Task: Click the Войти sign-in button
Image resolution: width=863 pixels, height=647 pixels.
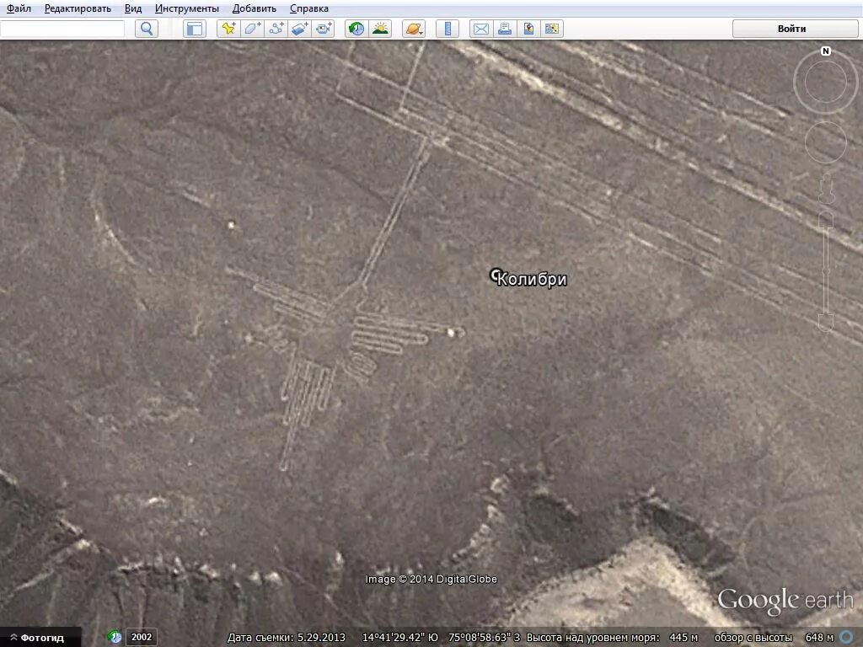Action: (x=795, y=29)
